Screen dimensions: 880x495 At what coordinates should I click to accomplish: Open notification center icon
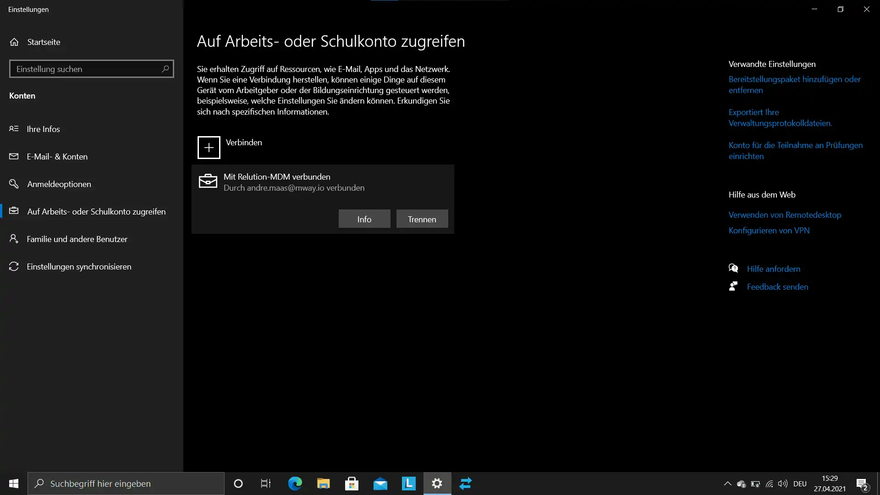862,484
